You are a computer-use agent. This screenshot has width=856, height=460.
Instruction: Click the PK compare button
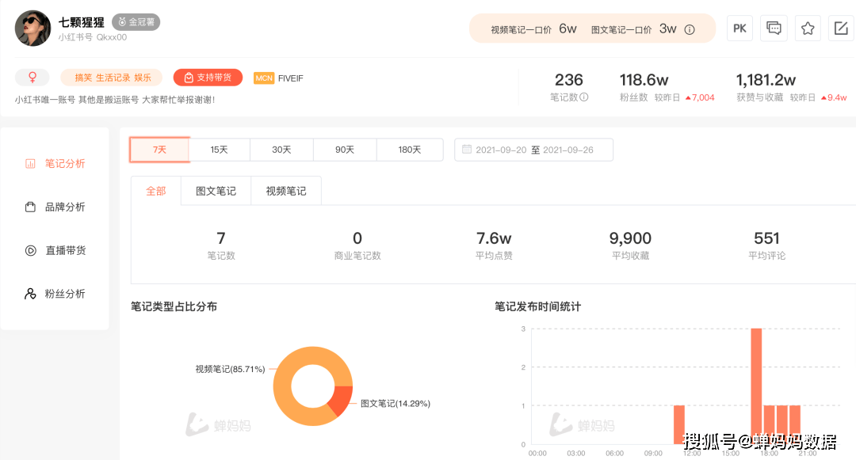[739, 29]
